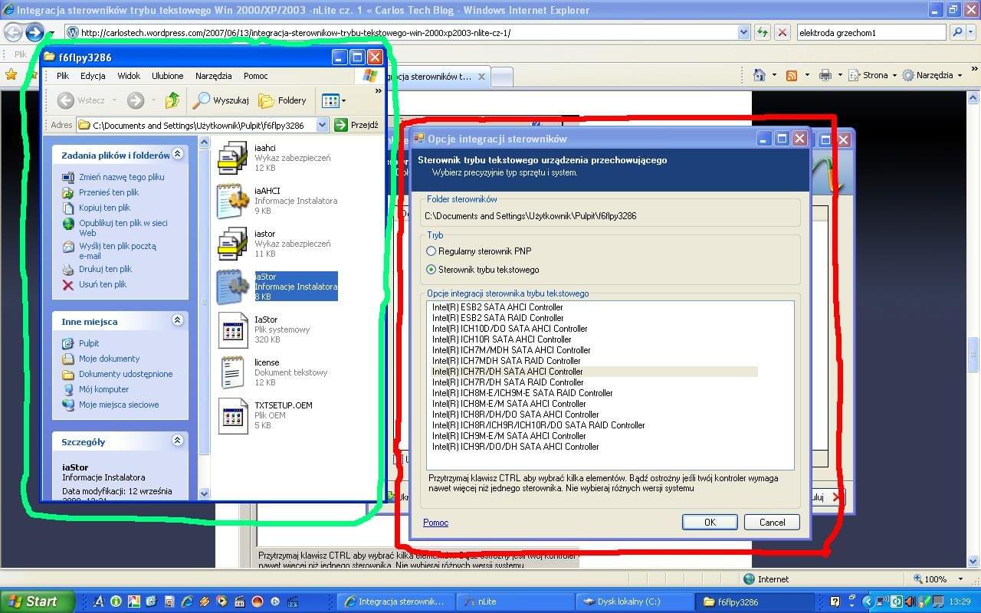
Task: Select Intel(R) ICH10R SATA AHCI Controller
Action: 501,339
